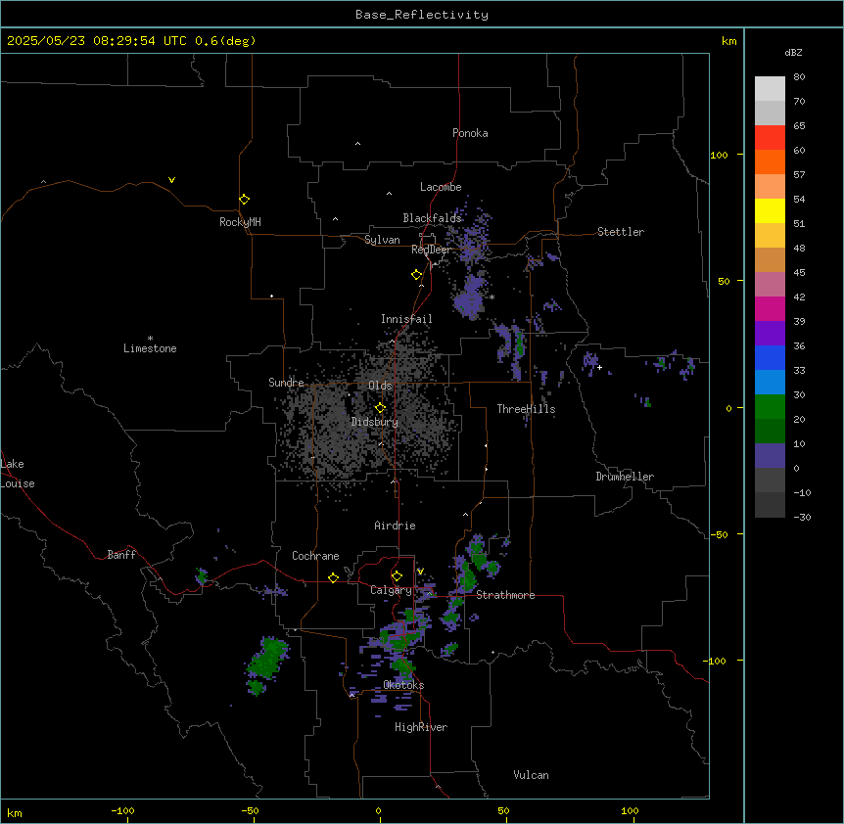Click the yellow V marker northwest of RockyMH
This screenshot has width=844, height=824.
pyautogui.click(x=171, y=180)
